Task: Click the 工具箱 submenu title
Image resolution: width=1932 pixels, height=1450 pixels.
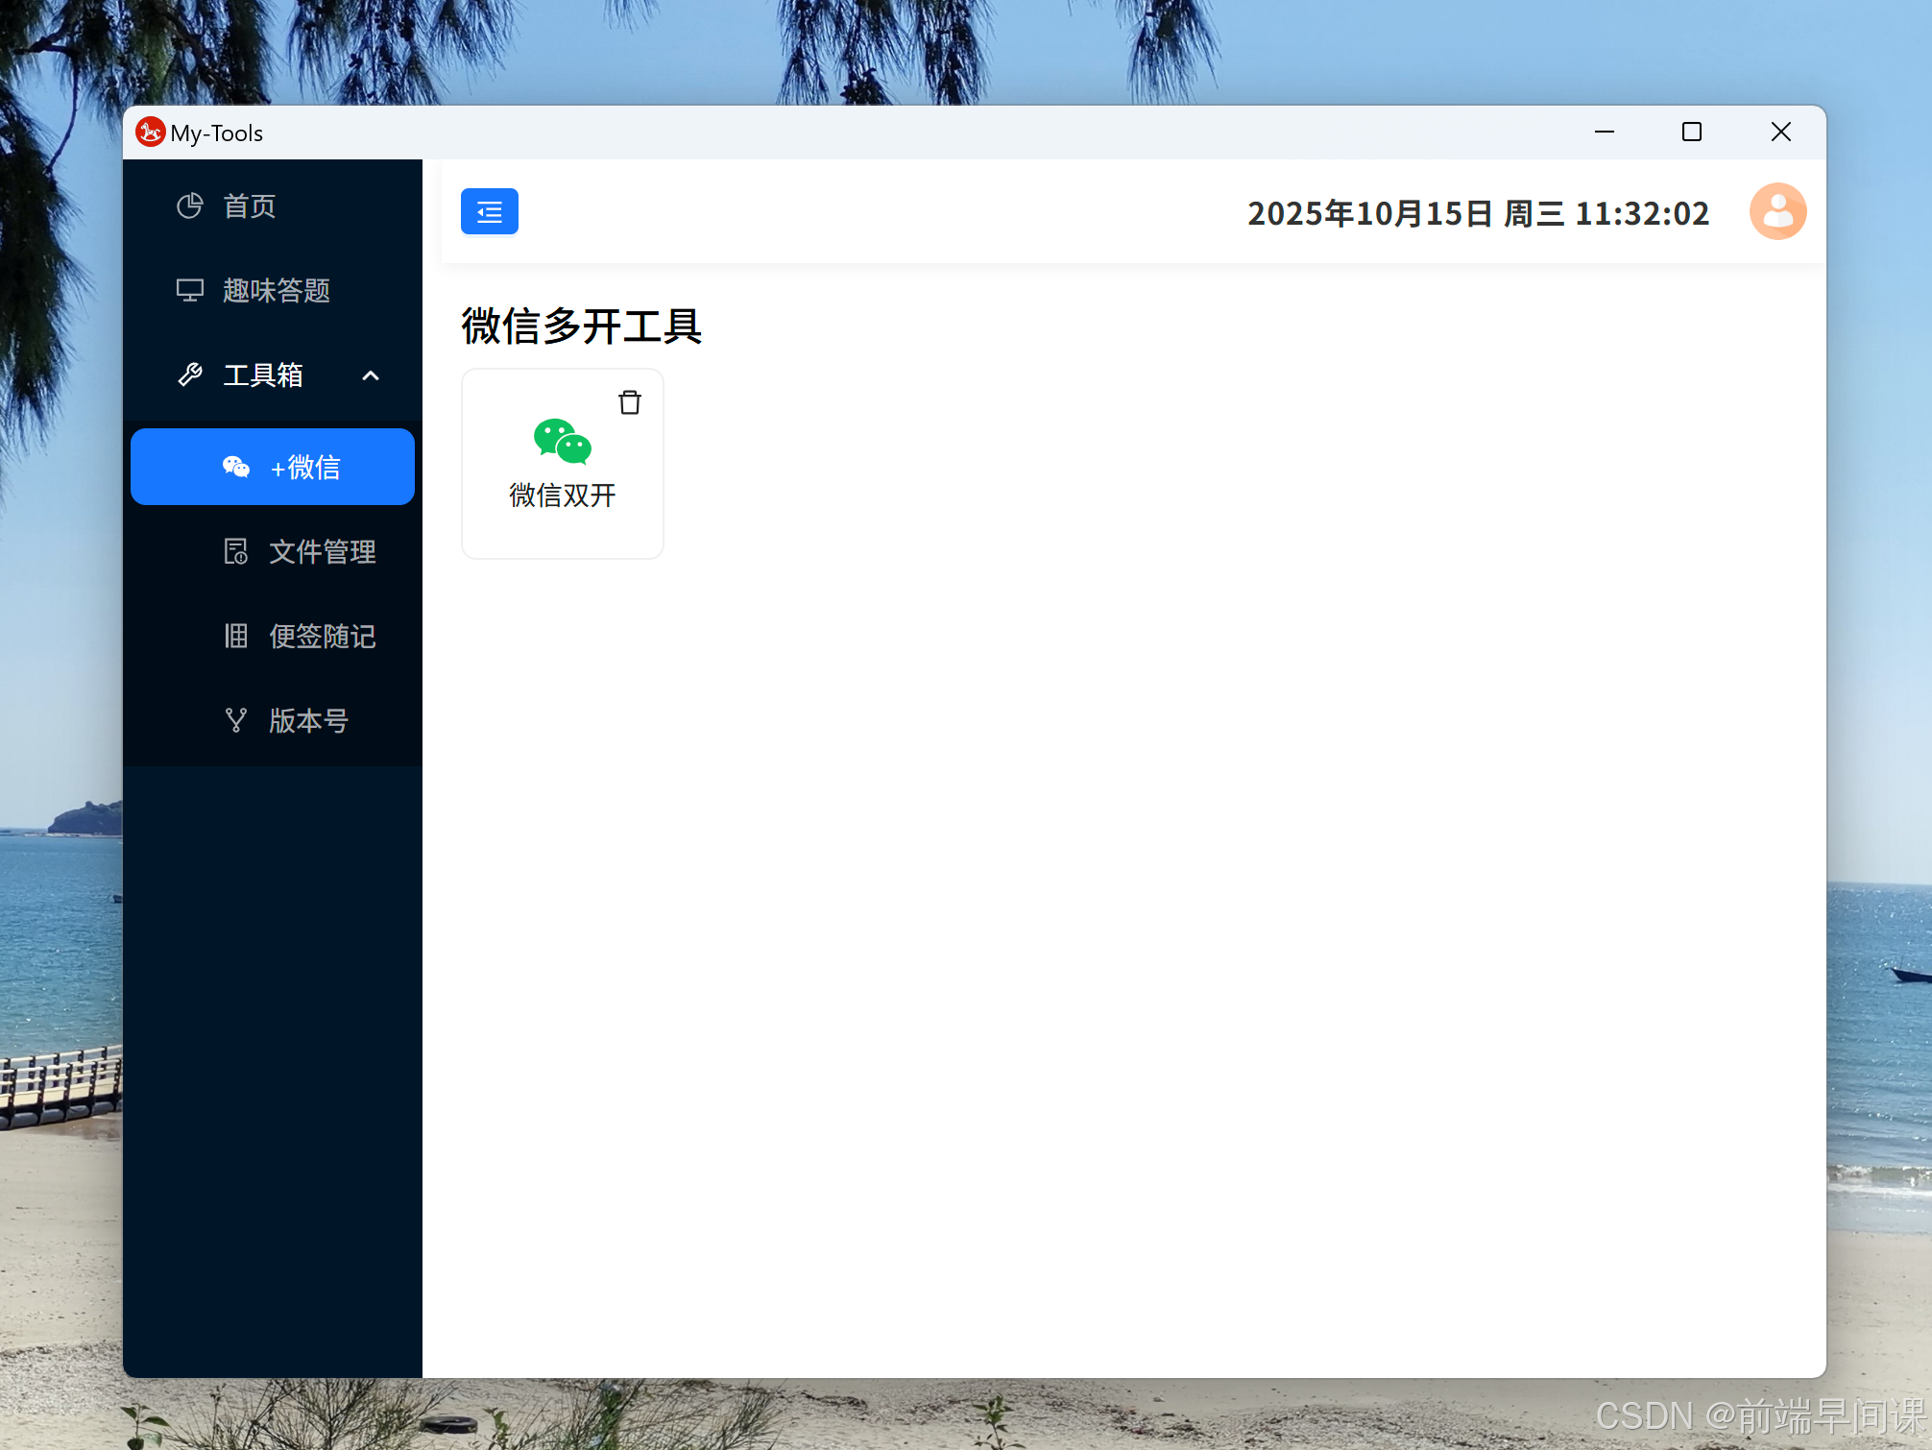Action: pyautogui.click(x=273, y=375)
